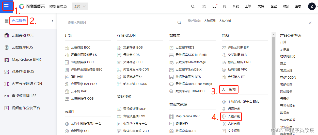318x135 pixels.
Task: Open 云编排服务 COS
Action: (x=82, y=99)
